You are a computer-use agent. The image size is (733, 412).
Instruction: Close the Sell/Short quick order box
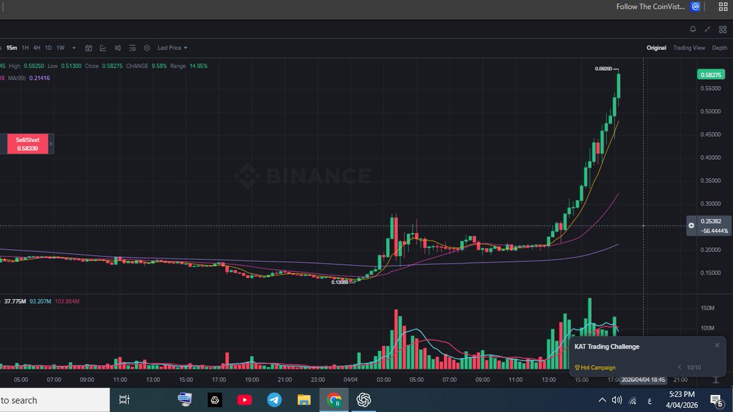point(51,143)
